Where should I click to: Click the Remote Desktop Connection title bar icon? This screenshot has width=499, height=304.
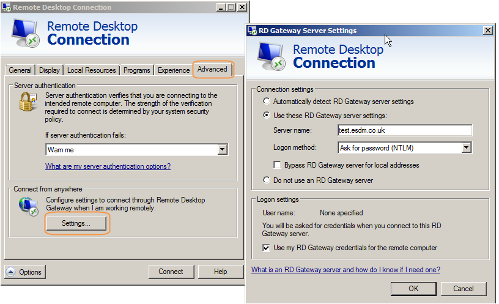click(6, 7)
